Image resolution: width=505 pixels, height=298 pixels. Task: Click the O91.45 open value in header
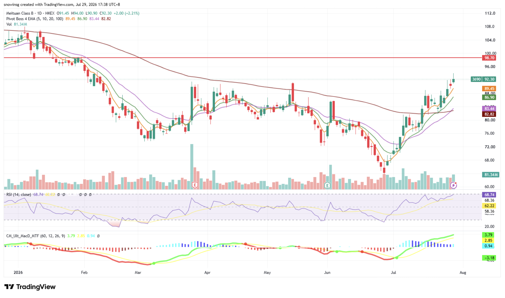click(x=63, y=13)
